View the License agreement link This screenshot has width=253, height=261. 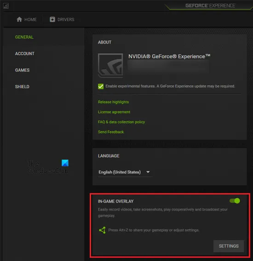click(x=114, y=112)
